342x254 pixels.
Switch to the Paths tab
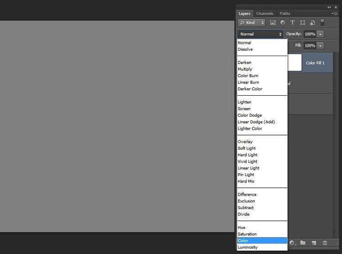[x=285, y=14]
